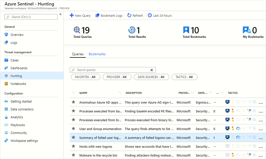Screen dimensions: 266x159
Task: Click the My Bookmarks icon
Action: click(x=247, y=30)
